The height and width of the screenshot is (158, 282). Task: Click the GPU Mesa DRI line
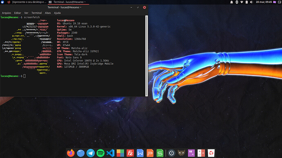(x=85, y=64)
